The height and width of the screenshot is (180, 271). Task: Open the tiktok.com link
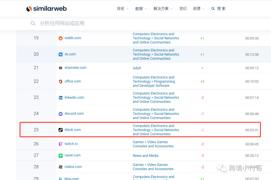coord(73,130)
